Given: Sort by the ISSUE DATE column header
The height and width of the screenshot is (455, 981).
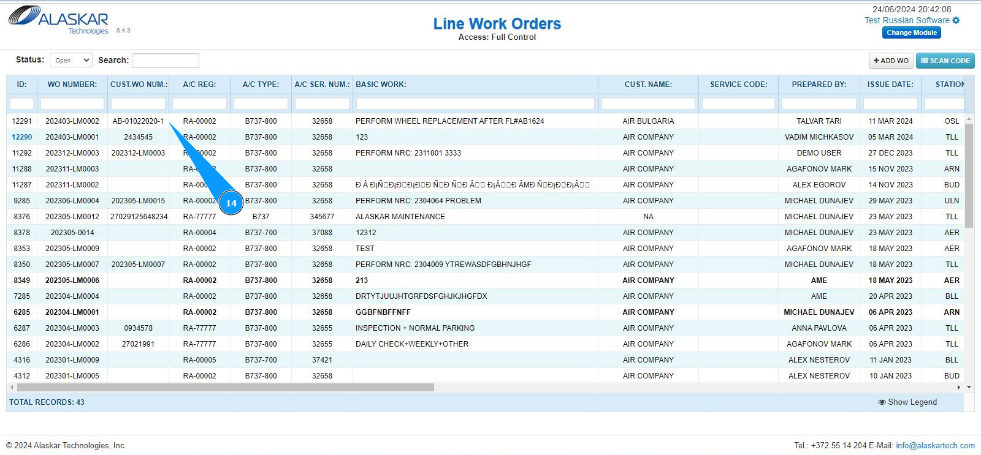Looking at the screenshot, I should pyautogui.click(x=890, y=85).
